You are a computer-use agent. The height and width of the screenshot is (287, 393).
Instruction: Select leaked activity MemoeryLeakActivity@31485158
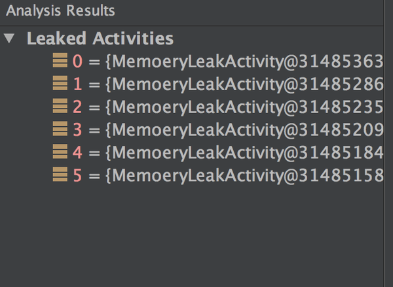coord(244,175)
